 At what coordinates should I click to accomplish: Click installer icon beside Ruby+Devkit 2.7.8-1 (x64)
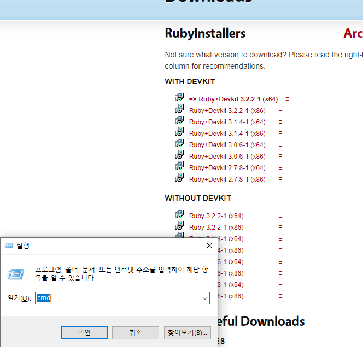[179, 166]
